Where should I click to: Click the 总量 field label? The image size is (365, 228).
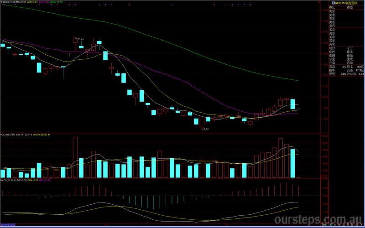(332, 59)
